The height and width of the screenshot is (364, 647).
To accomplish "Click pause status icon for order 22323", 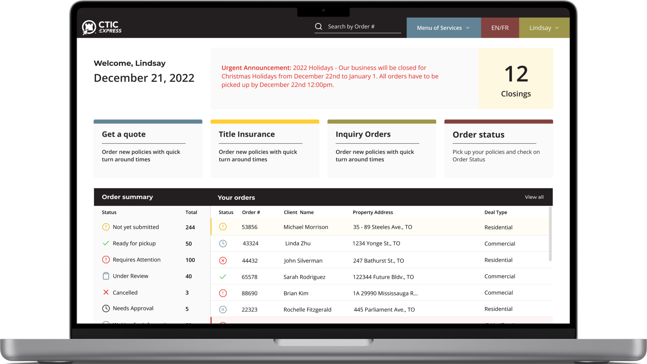I will pos(223,309).
